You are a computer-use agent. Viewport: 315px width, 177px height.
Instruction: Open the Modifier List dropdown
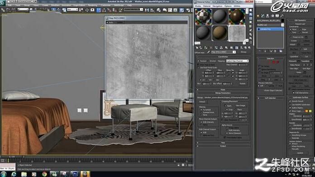point(270,25)
